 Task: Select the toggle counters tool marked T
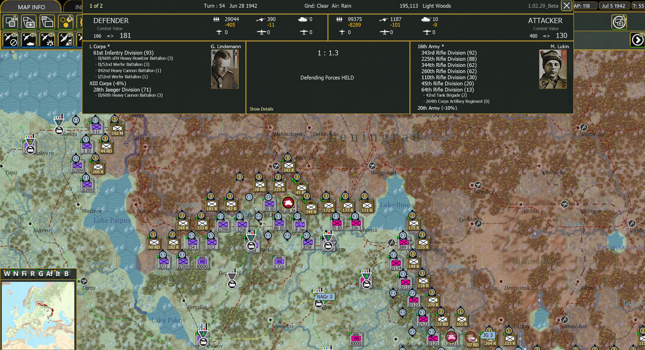[10, 22]
